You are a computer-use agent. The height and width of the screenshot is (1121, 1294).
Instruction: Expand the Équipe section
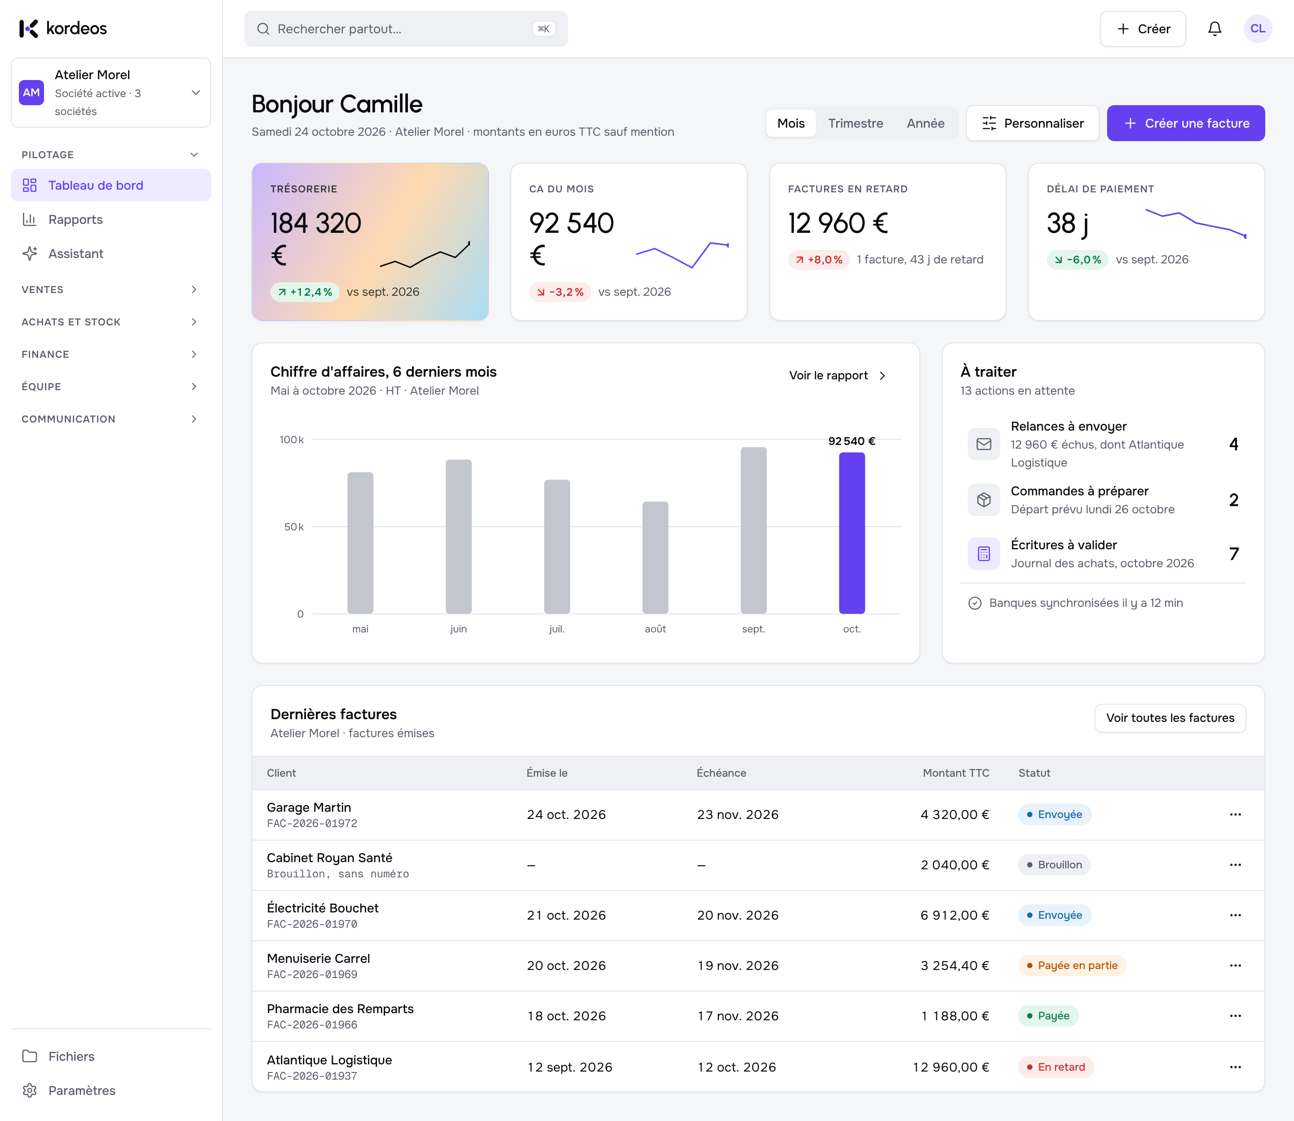click(x=111, y=387)
